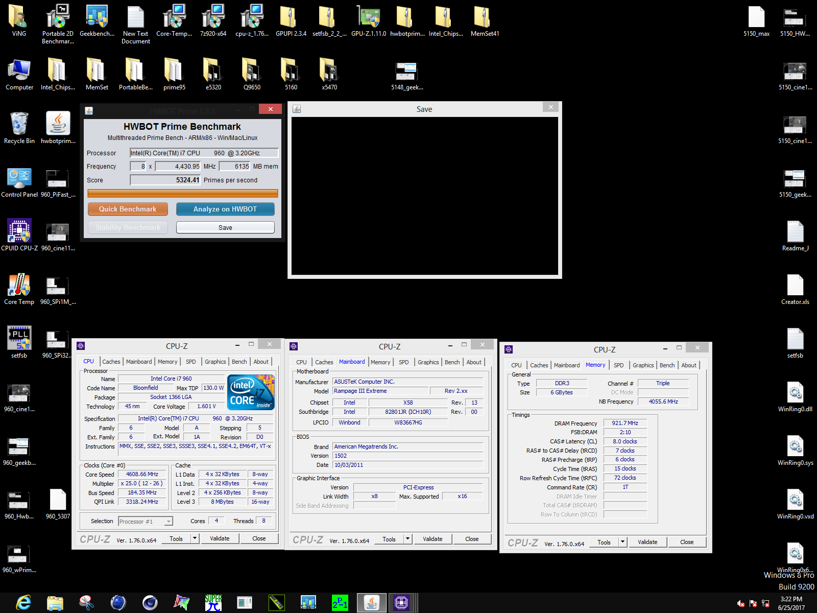817x613 pixels.
Task: Launch Core Temp desktop shortcut
Action: pos(19,289)
